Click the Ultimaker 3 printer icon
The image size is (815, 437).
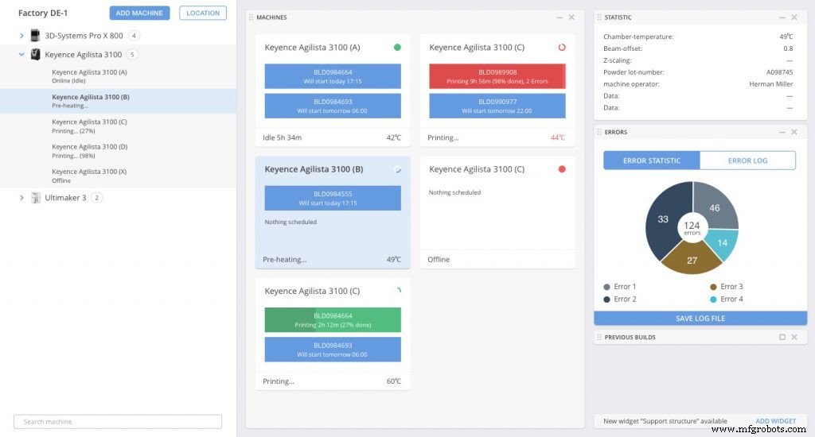coord(34,198)
